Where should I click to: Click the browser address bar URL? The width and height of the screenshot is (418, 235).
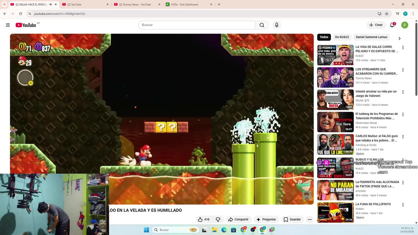click(x=60, y=14)
